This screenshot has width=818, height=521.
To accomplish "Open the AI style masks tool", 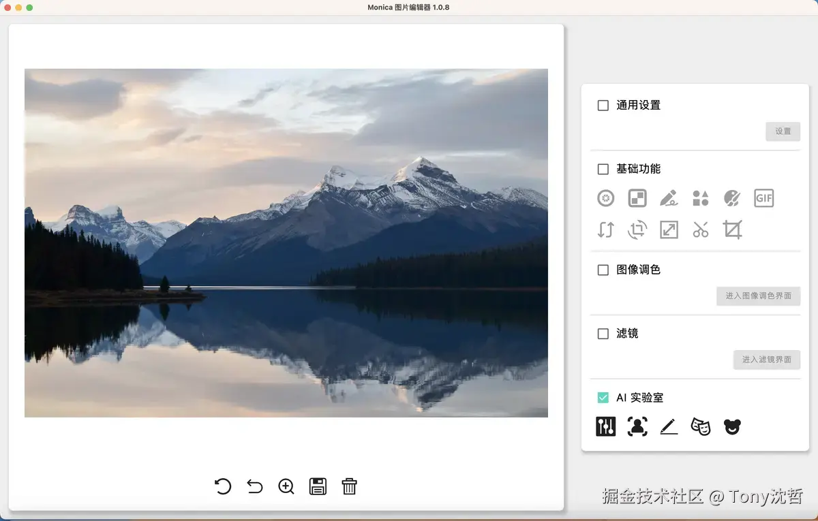I will point(700,426).
